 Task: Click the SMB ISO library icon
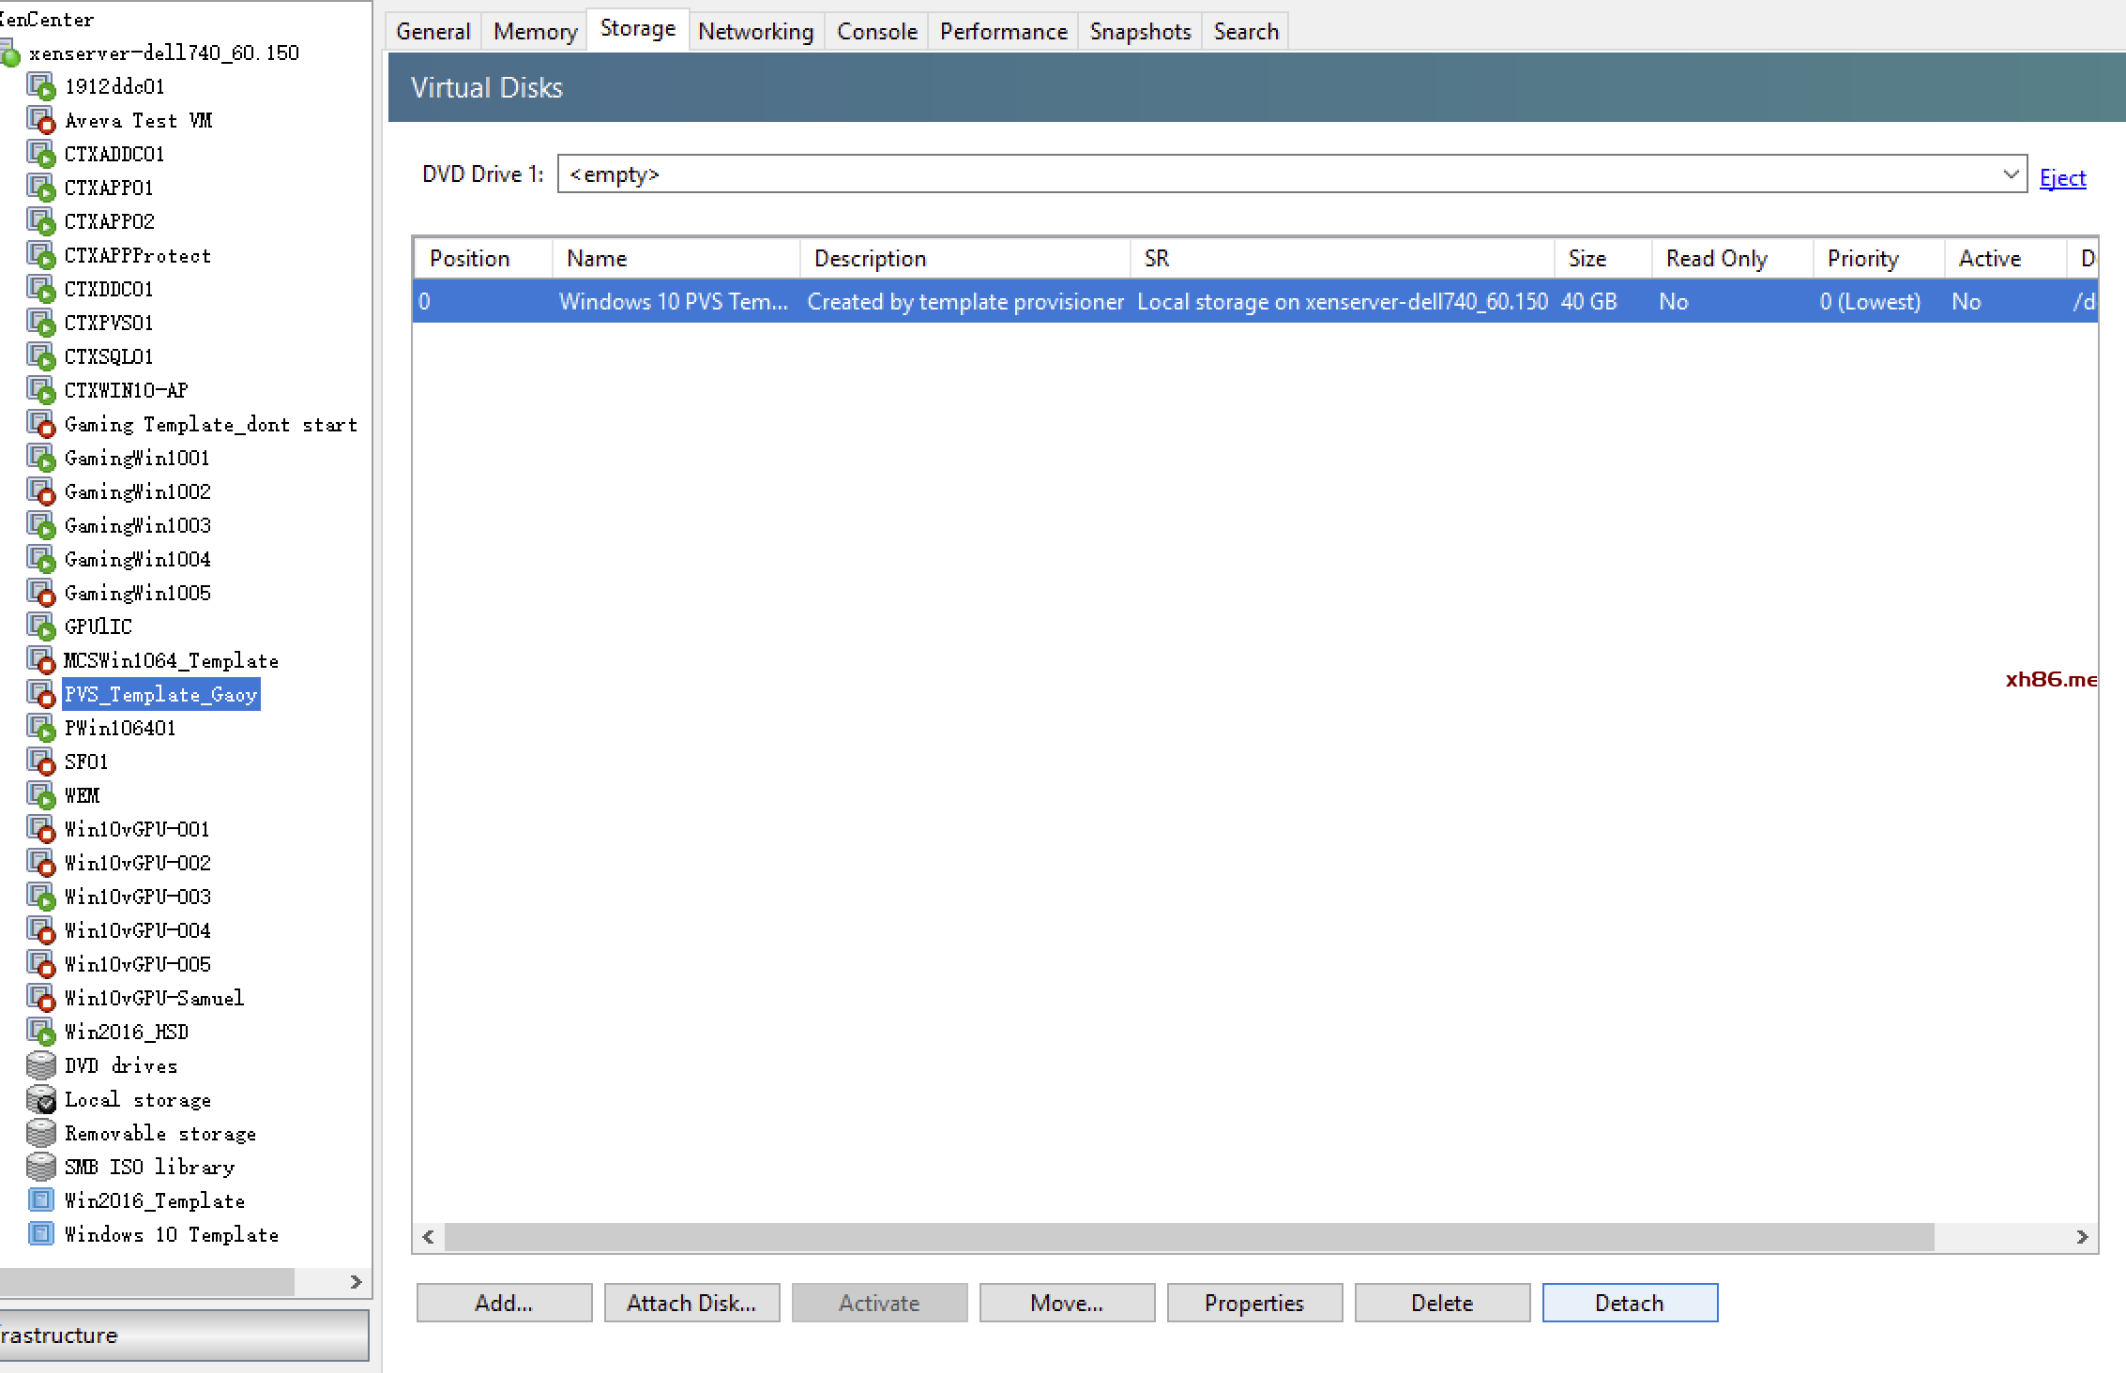[x=40, y=1167]
